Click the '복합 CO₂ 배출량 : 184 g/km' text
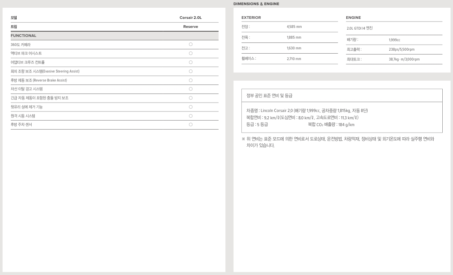Image resolution: width=453 pixels, height=275 pixels. click(331, 125)
